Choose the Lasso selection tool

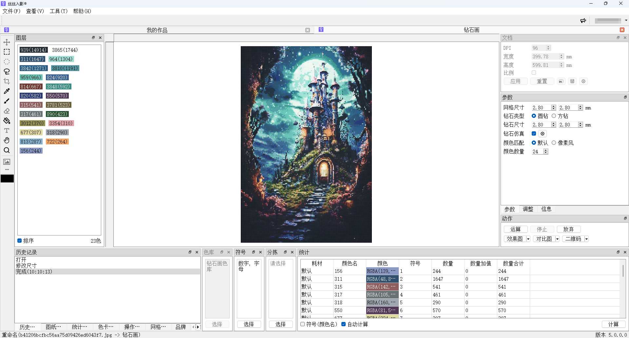pyautogui.click(x=7, y=72)
